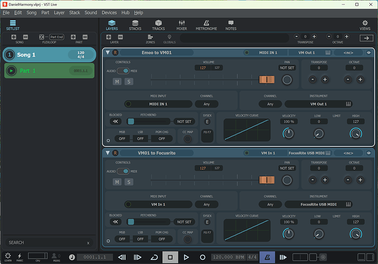
Task: Open VM In 1 MIDI input dropdown
Action: coord(158,204)
